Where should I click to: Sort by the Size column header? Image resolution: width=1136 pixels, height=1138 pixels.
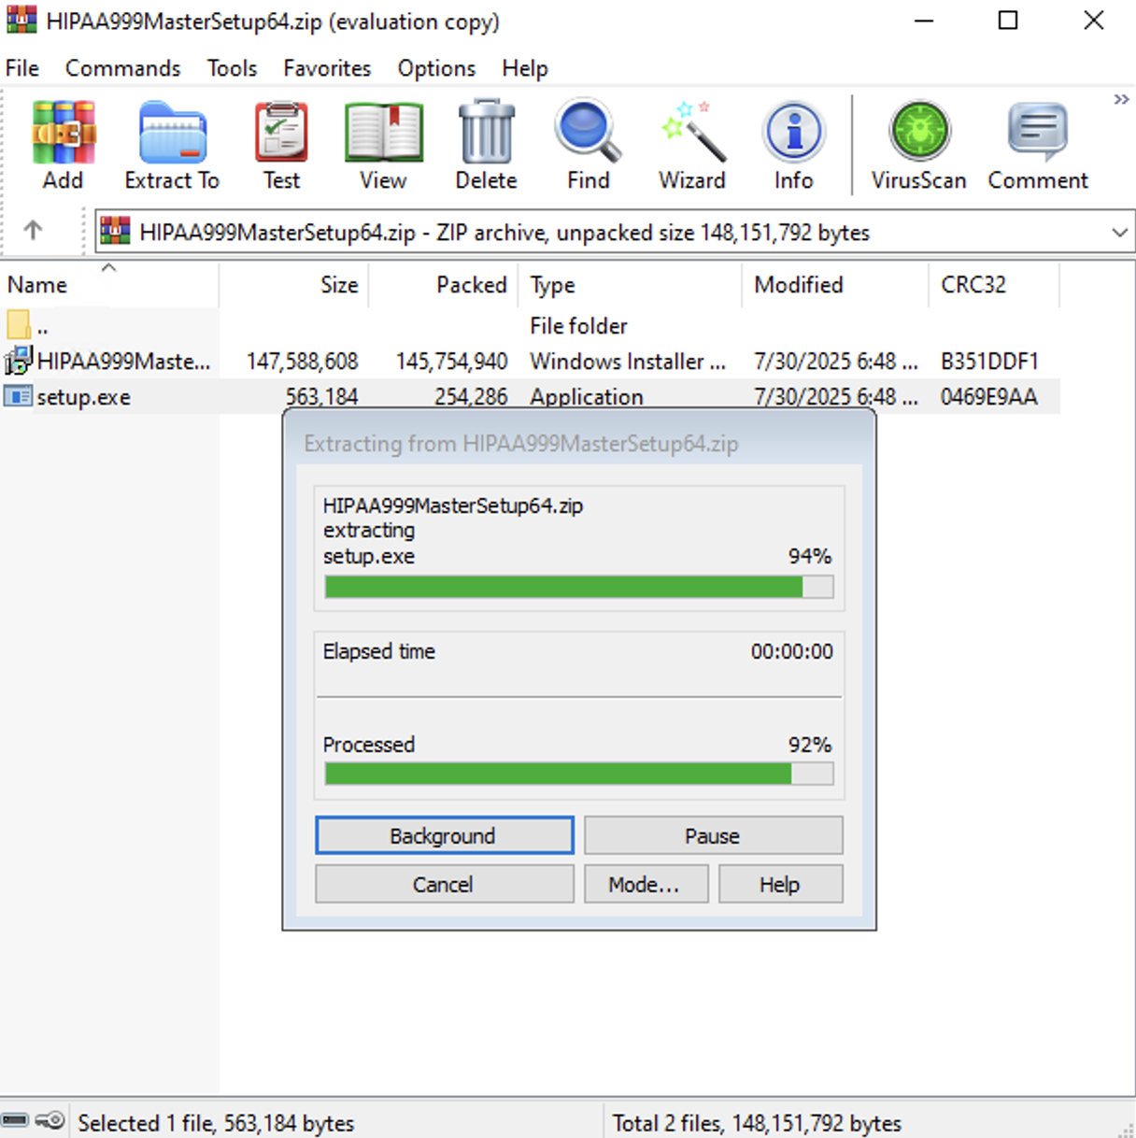pyautogui.click(x=294, y=285)
